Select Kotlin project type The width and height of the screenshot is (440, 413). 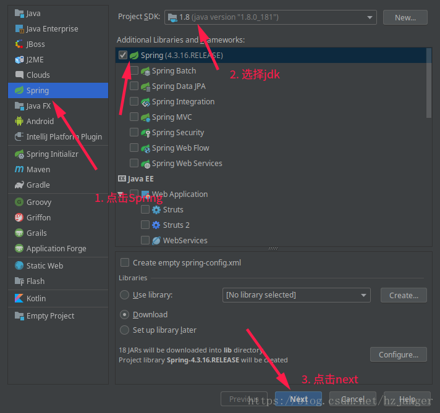click(x=58, y=298)
